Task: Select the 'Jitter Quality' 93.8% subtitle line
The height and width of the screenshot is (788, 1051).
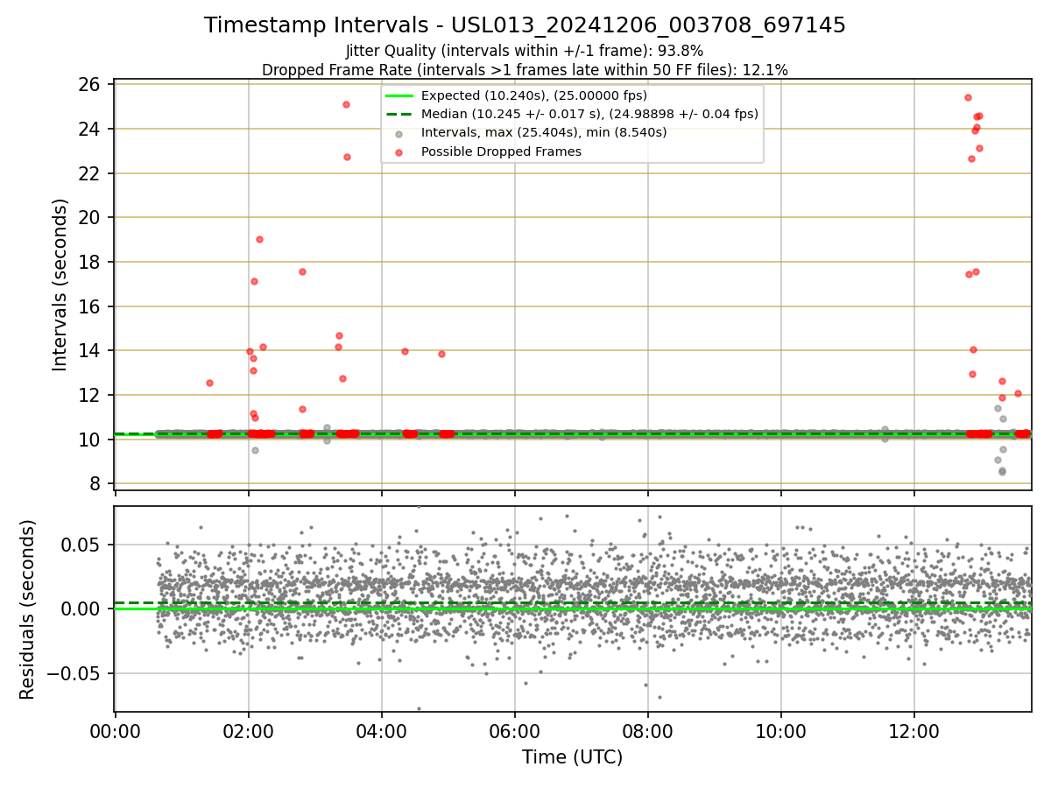Action: click(x=525, y=51)
